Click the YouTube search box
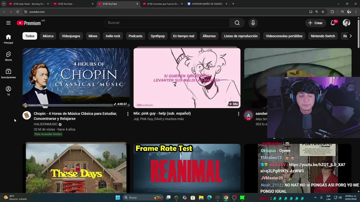This screenshot has height=202, width=360. pos(167,23)
